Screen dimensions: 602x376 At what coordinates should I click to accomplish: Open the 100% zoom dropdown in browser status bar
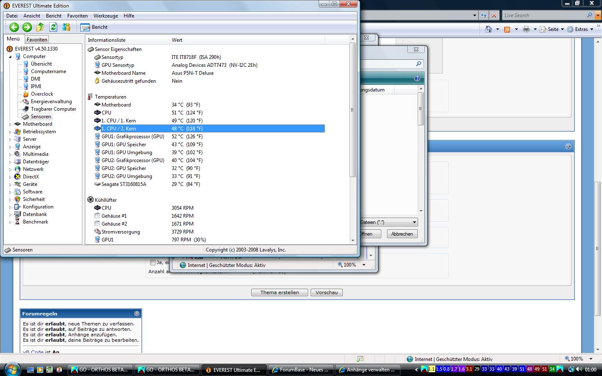[x=591, y=359]
